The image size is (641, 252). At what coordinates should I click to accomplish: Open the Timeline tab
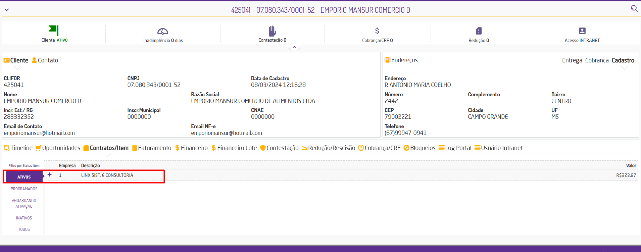point(18,148)
